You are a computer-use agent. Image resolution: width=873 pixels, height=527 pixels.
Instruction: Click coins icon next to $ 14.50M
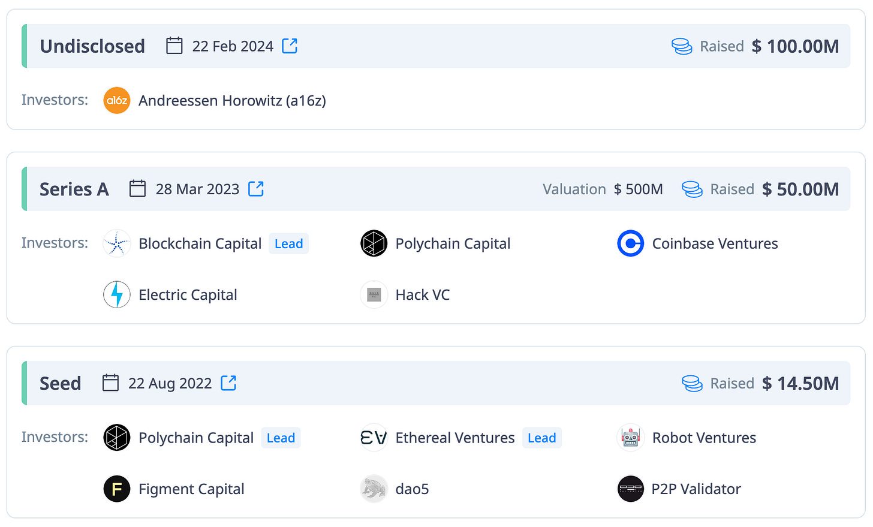point(692,383)
